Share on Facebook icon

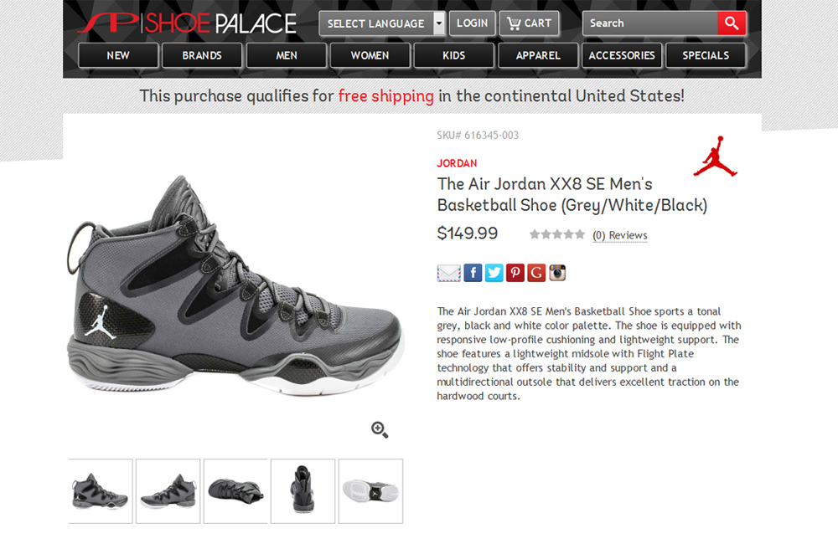473,273
